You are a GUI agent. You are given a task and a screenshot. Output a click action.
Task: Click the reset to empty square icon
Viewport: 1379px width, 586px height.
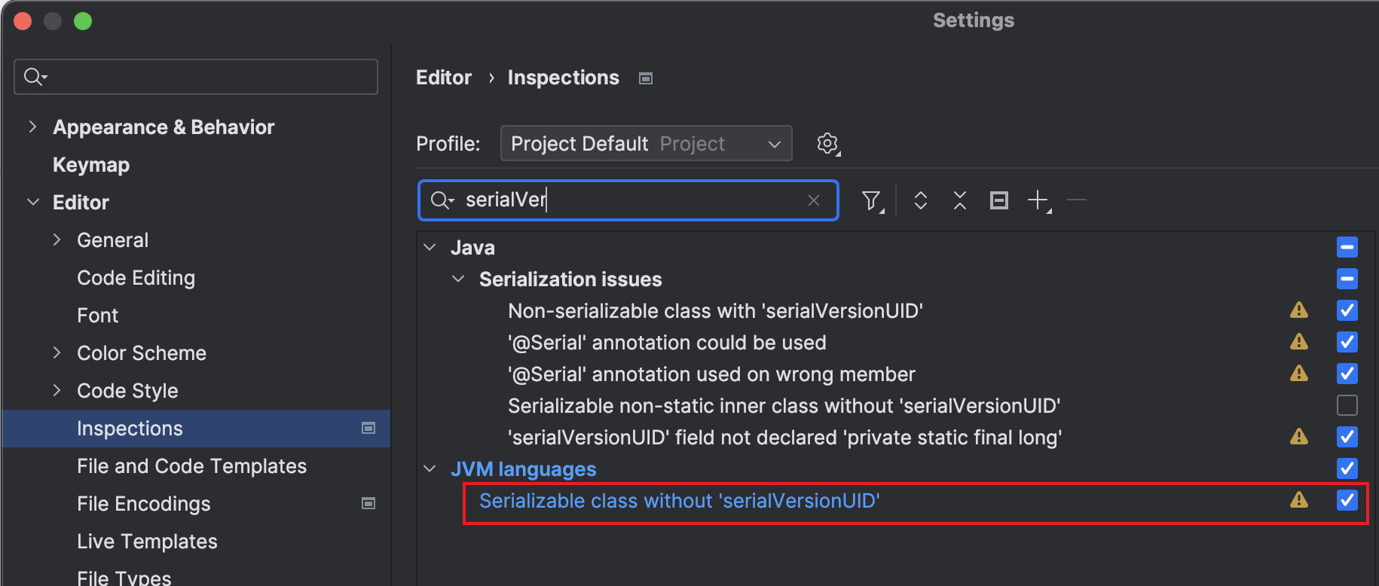click(x=998, y=200)
